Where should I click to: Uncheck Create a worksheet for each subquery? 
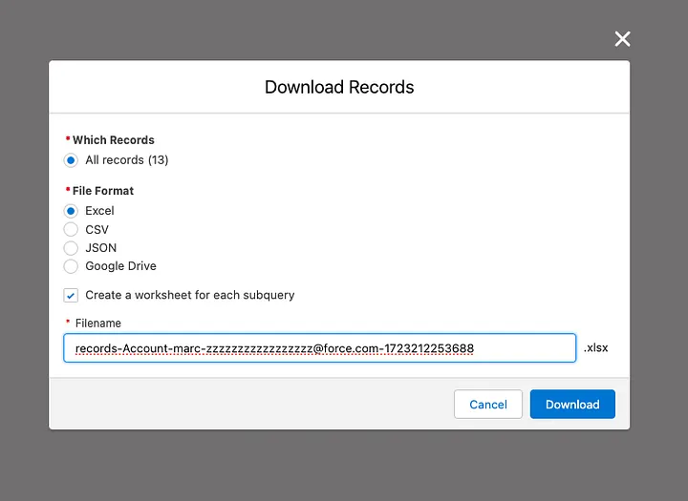[71, 296]
